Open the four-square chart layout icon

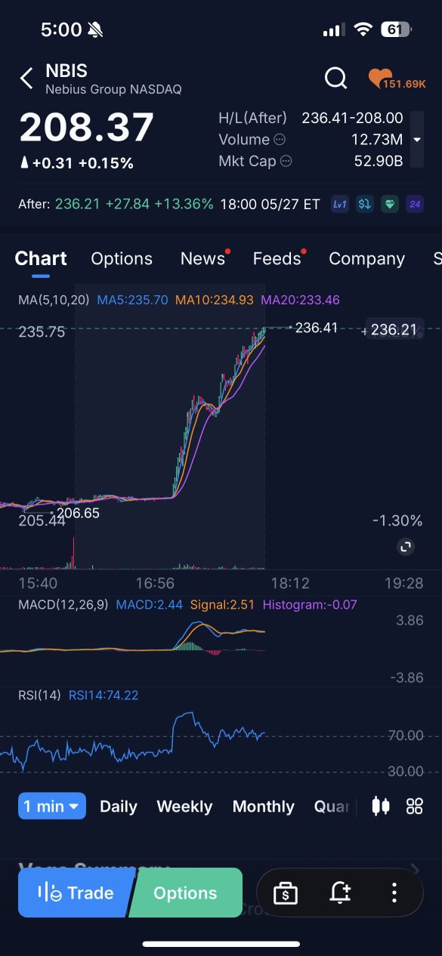pos(414,806)
